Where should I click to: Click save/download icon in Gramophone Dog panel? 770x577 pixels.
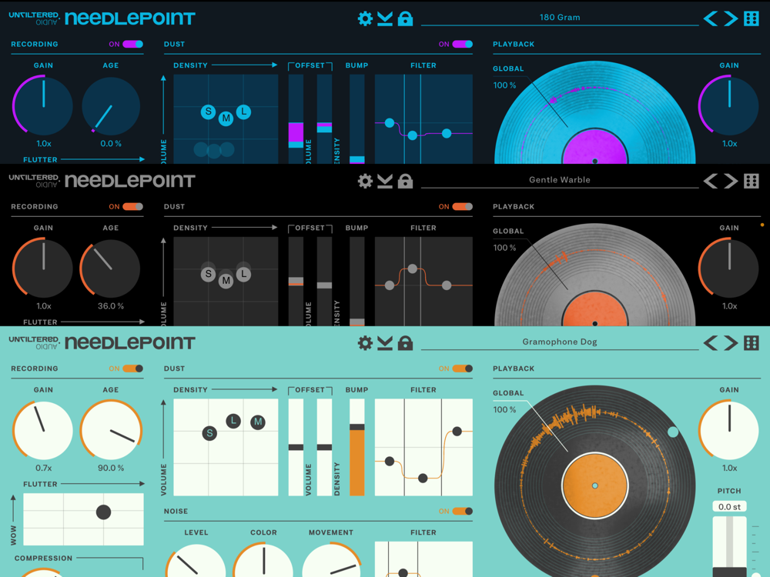coord(385,343)
